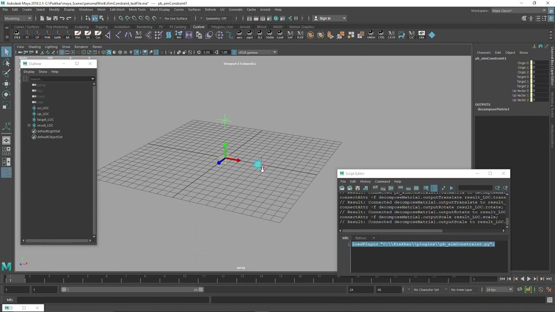Click the LRA shelf icon

click(421, 35)
